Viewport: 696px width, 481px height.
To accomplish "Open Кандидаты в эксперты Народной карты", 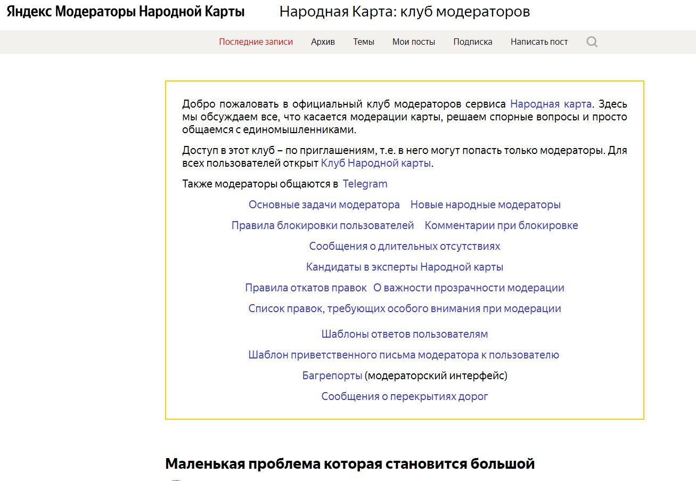I will point(405,267).
